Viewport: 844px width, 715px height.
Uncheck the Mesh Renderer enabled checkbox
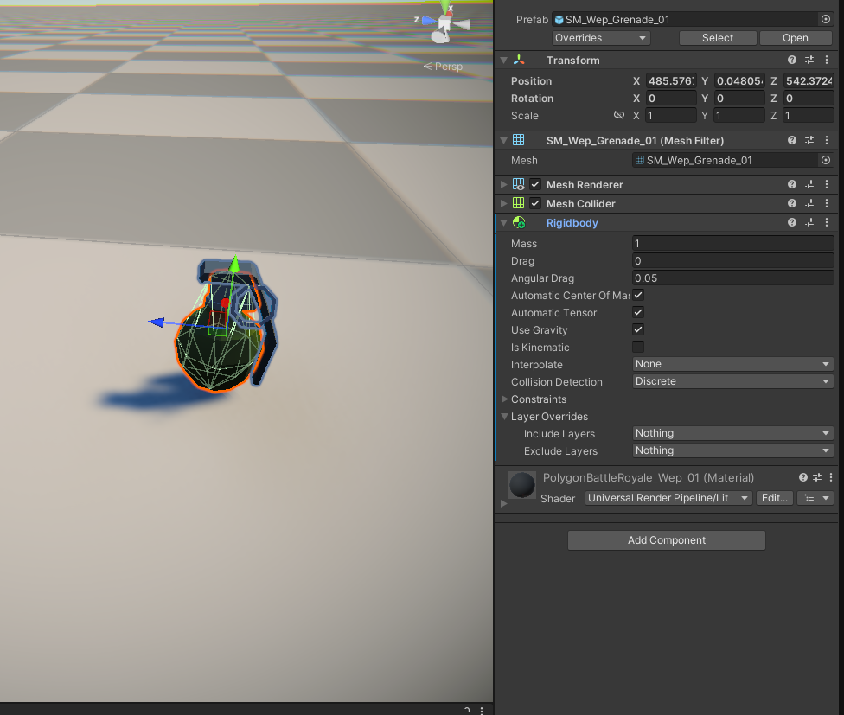coord(535,185)
